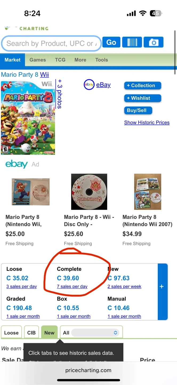The height and width of the screenshot is (385, 177).
Task: Tap the PriceCharting logo at top
Action: [x=27, y=28]
